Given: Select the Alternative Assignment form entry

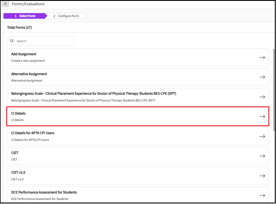Looking at the screenshot, I should pyautogui.click(x=117, y=77).
